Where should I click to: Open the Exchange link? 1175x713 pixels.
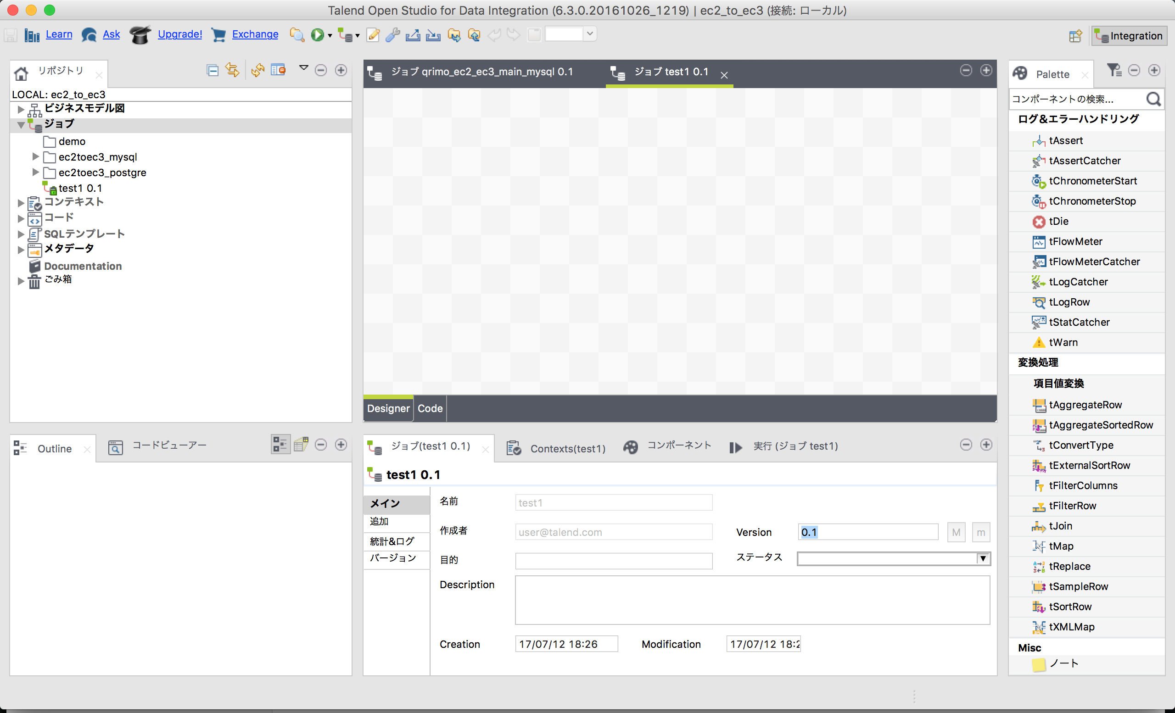pyautogui.click(x=255, y=34)
